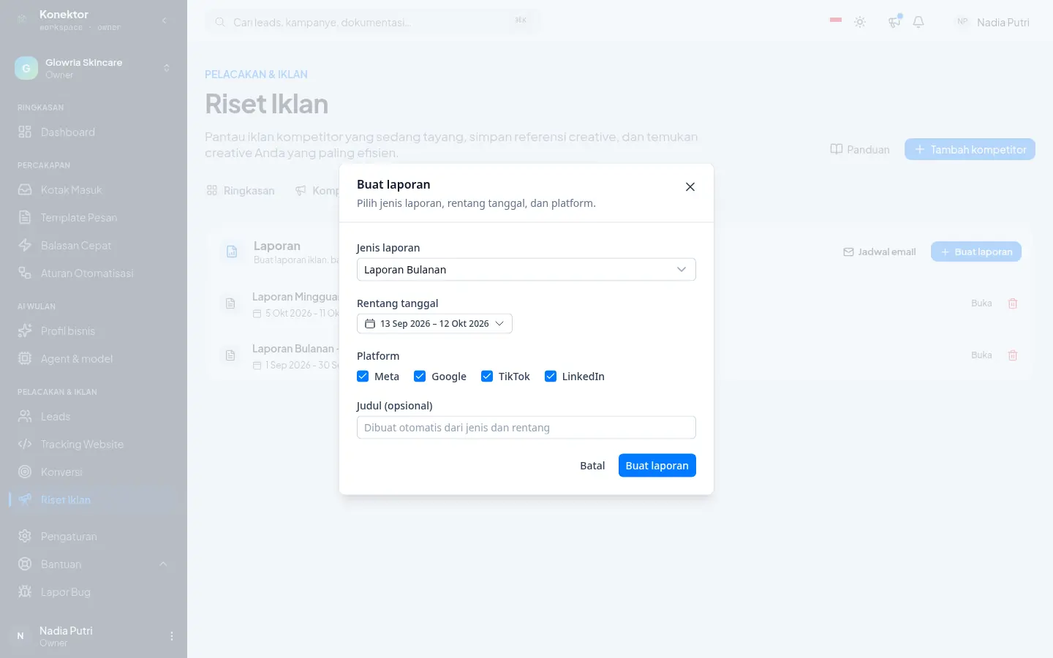The width and height of the screenshot is (1053, 658).
Task: Click the Batal button
Action: pos(592,465)
